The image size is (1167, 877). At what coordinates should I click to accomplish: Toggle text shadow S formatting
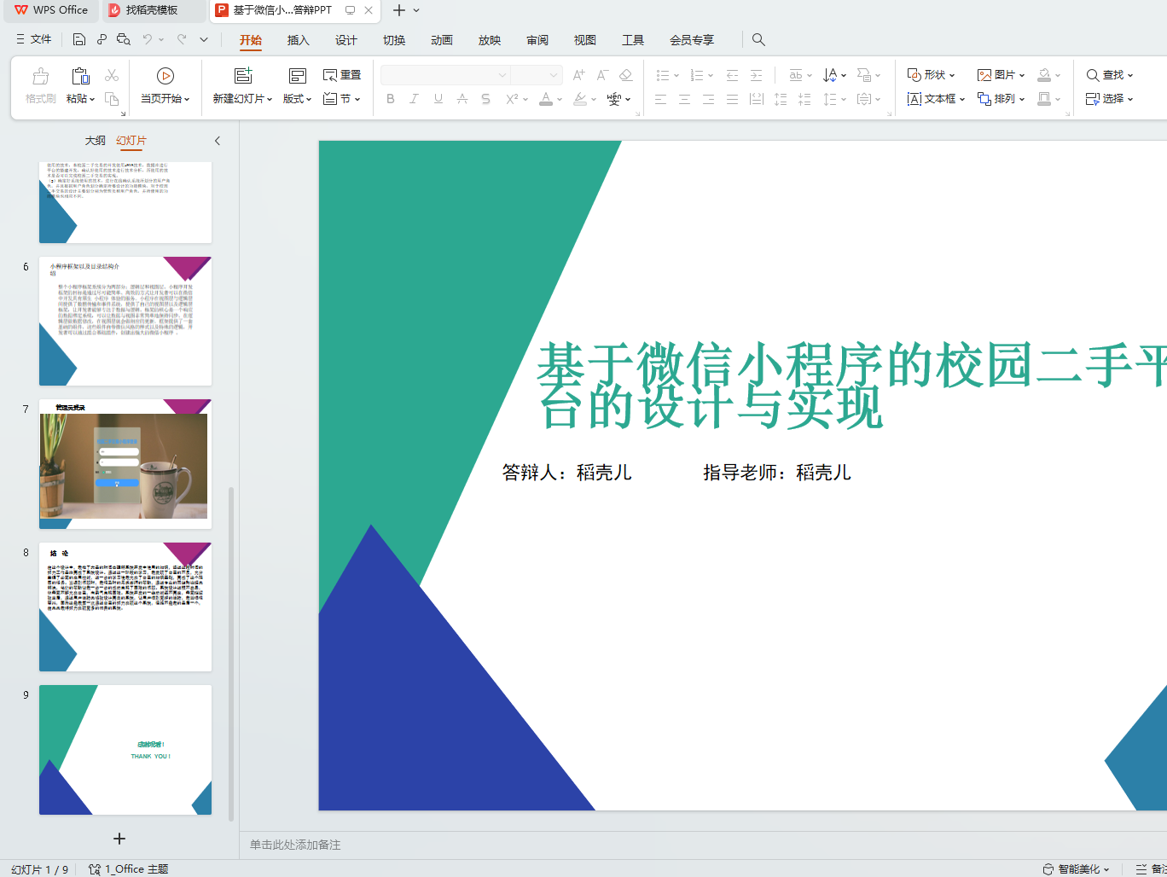point(486,99)
